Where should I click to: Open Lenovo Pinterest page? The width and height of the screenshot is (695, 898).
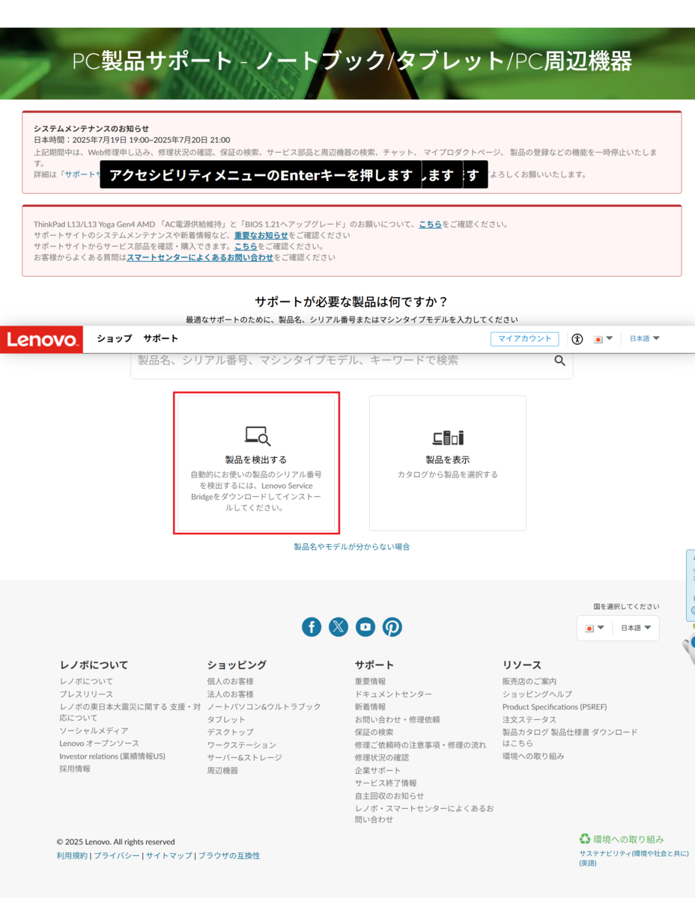[x=392, y=627]
